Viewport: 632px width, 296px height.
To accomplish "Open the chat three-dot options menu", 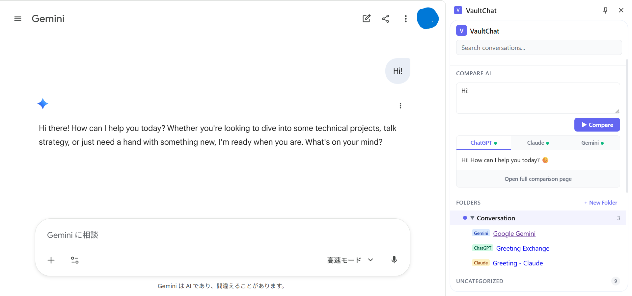I will point(405,19).
